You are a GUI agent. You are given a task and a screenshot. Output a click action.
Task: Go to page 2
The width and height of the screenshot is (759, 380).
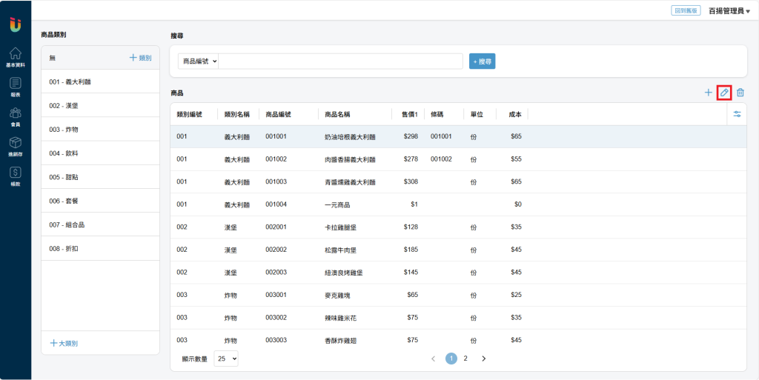coord(465,359)
